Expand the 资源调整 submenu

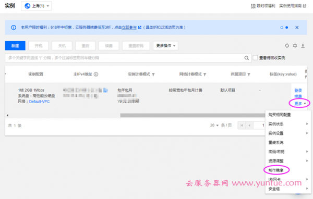pos(288,161)
